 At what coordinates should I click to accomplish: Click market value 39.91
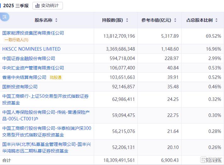[173, 77]
